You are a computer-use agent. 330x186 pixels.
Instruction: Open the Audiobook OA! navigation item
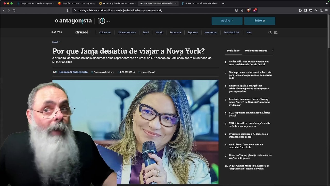click(232, 33)
